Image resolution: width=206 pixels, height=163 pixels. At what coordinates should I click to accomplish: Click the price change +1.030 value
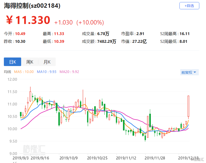[63, 22]
